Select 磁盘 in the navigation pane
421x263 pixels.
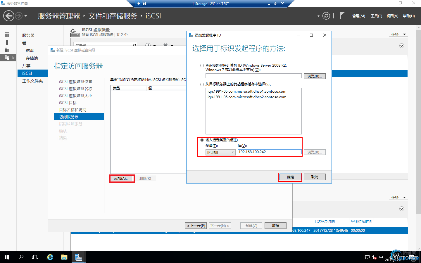tap(30, 51)
